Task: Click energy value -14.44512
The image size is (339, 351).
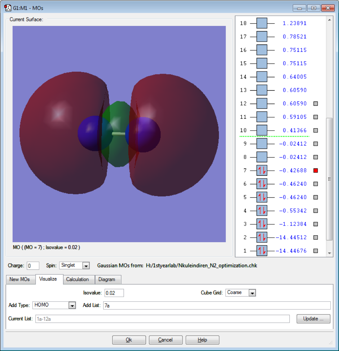Action: point(291,237)
